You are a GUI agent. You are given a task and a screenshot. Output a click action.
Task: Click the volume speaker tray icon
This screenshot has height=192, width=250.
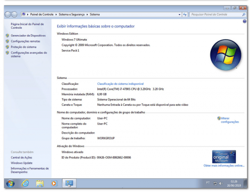tap(221, 183)
